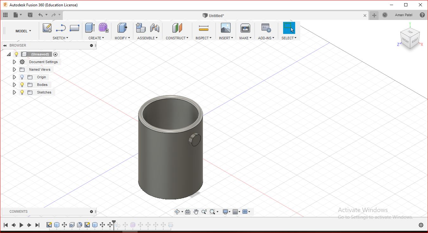Click the Save disk icon

pyautogui.click(x=30, y=15)
